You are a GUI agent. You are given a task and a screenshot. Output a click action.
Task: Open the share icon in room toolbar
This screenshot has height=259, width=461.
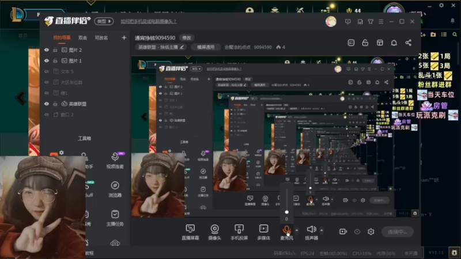[409, 43]
